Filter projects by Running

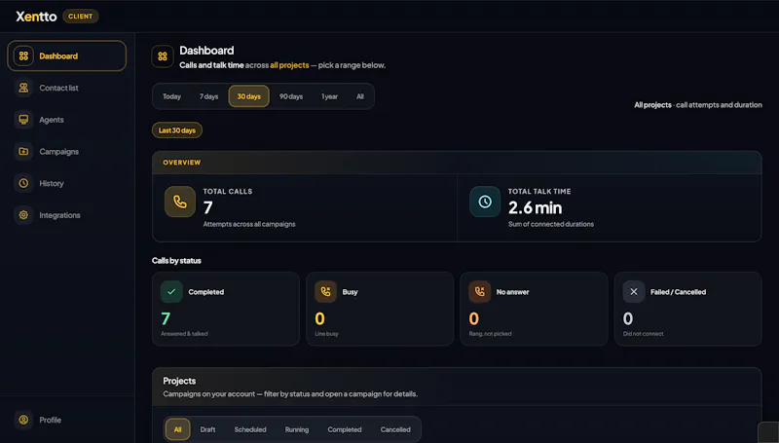point(297,429)
